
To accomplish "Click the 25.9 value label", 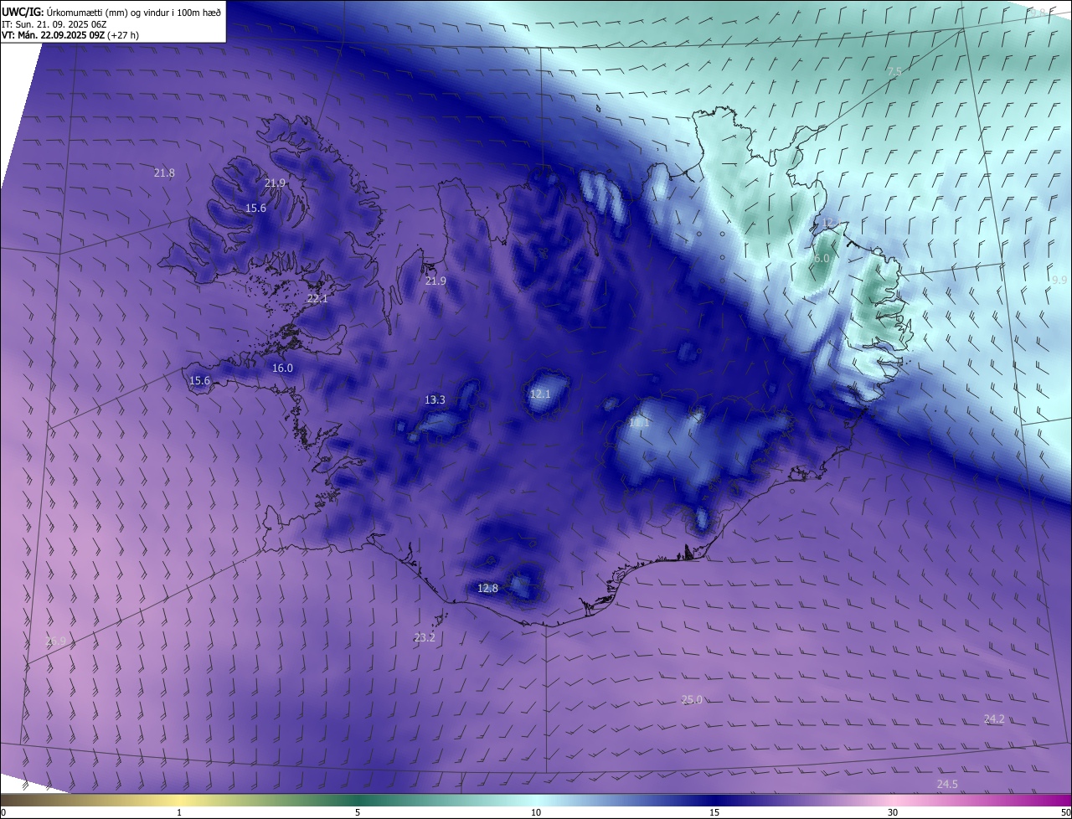I will click(x=55, y=641).
